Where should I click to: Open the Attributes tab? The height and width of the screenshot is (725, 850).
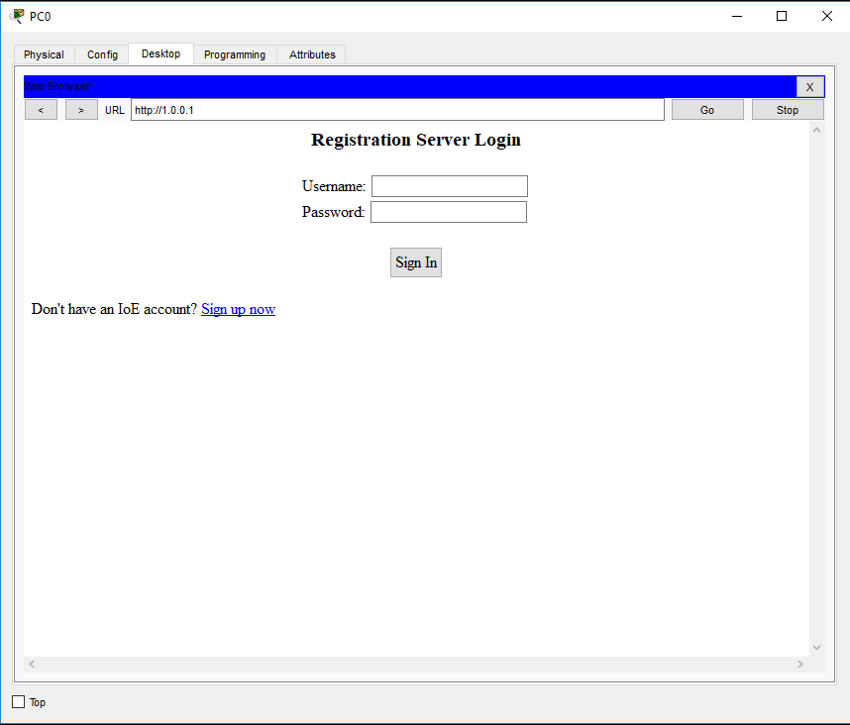(x=310, y=53)
